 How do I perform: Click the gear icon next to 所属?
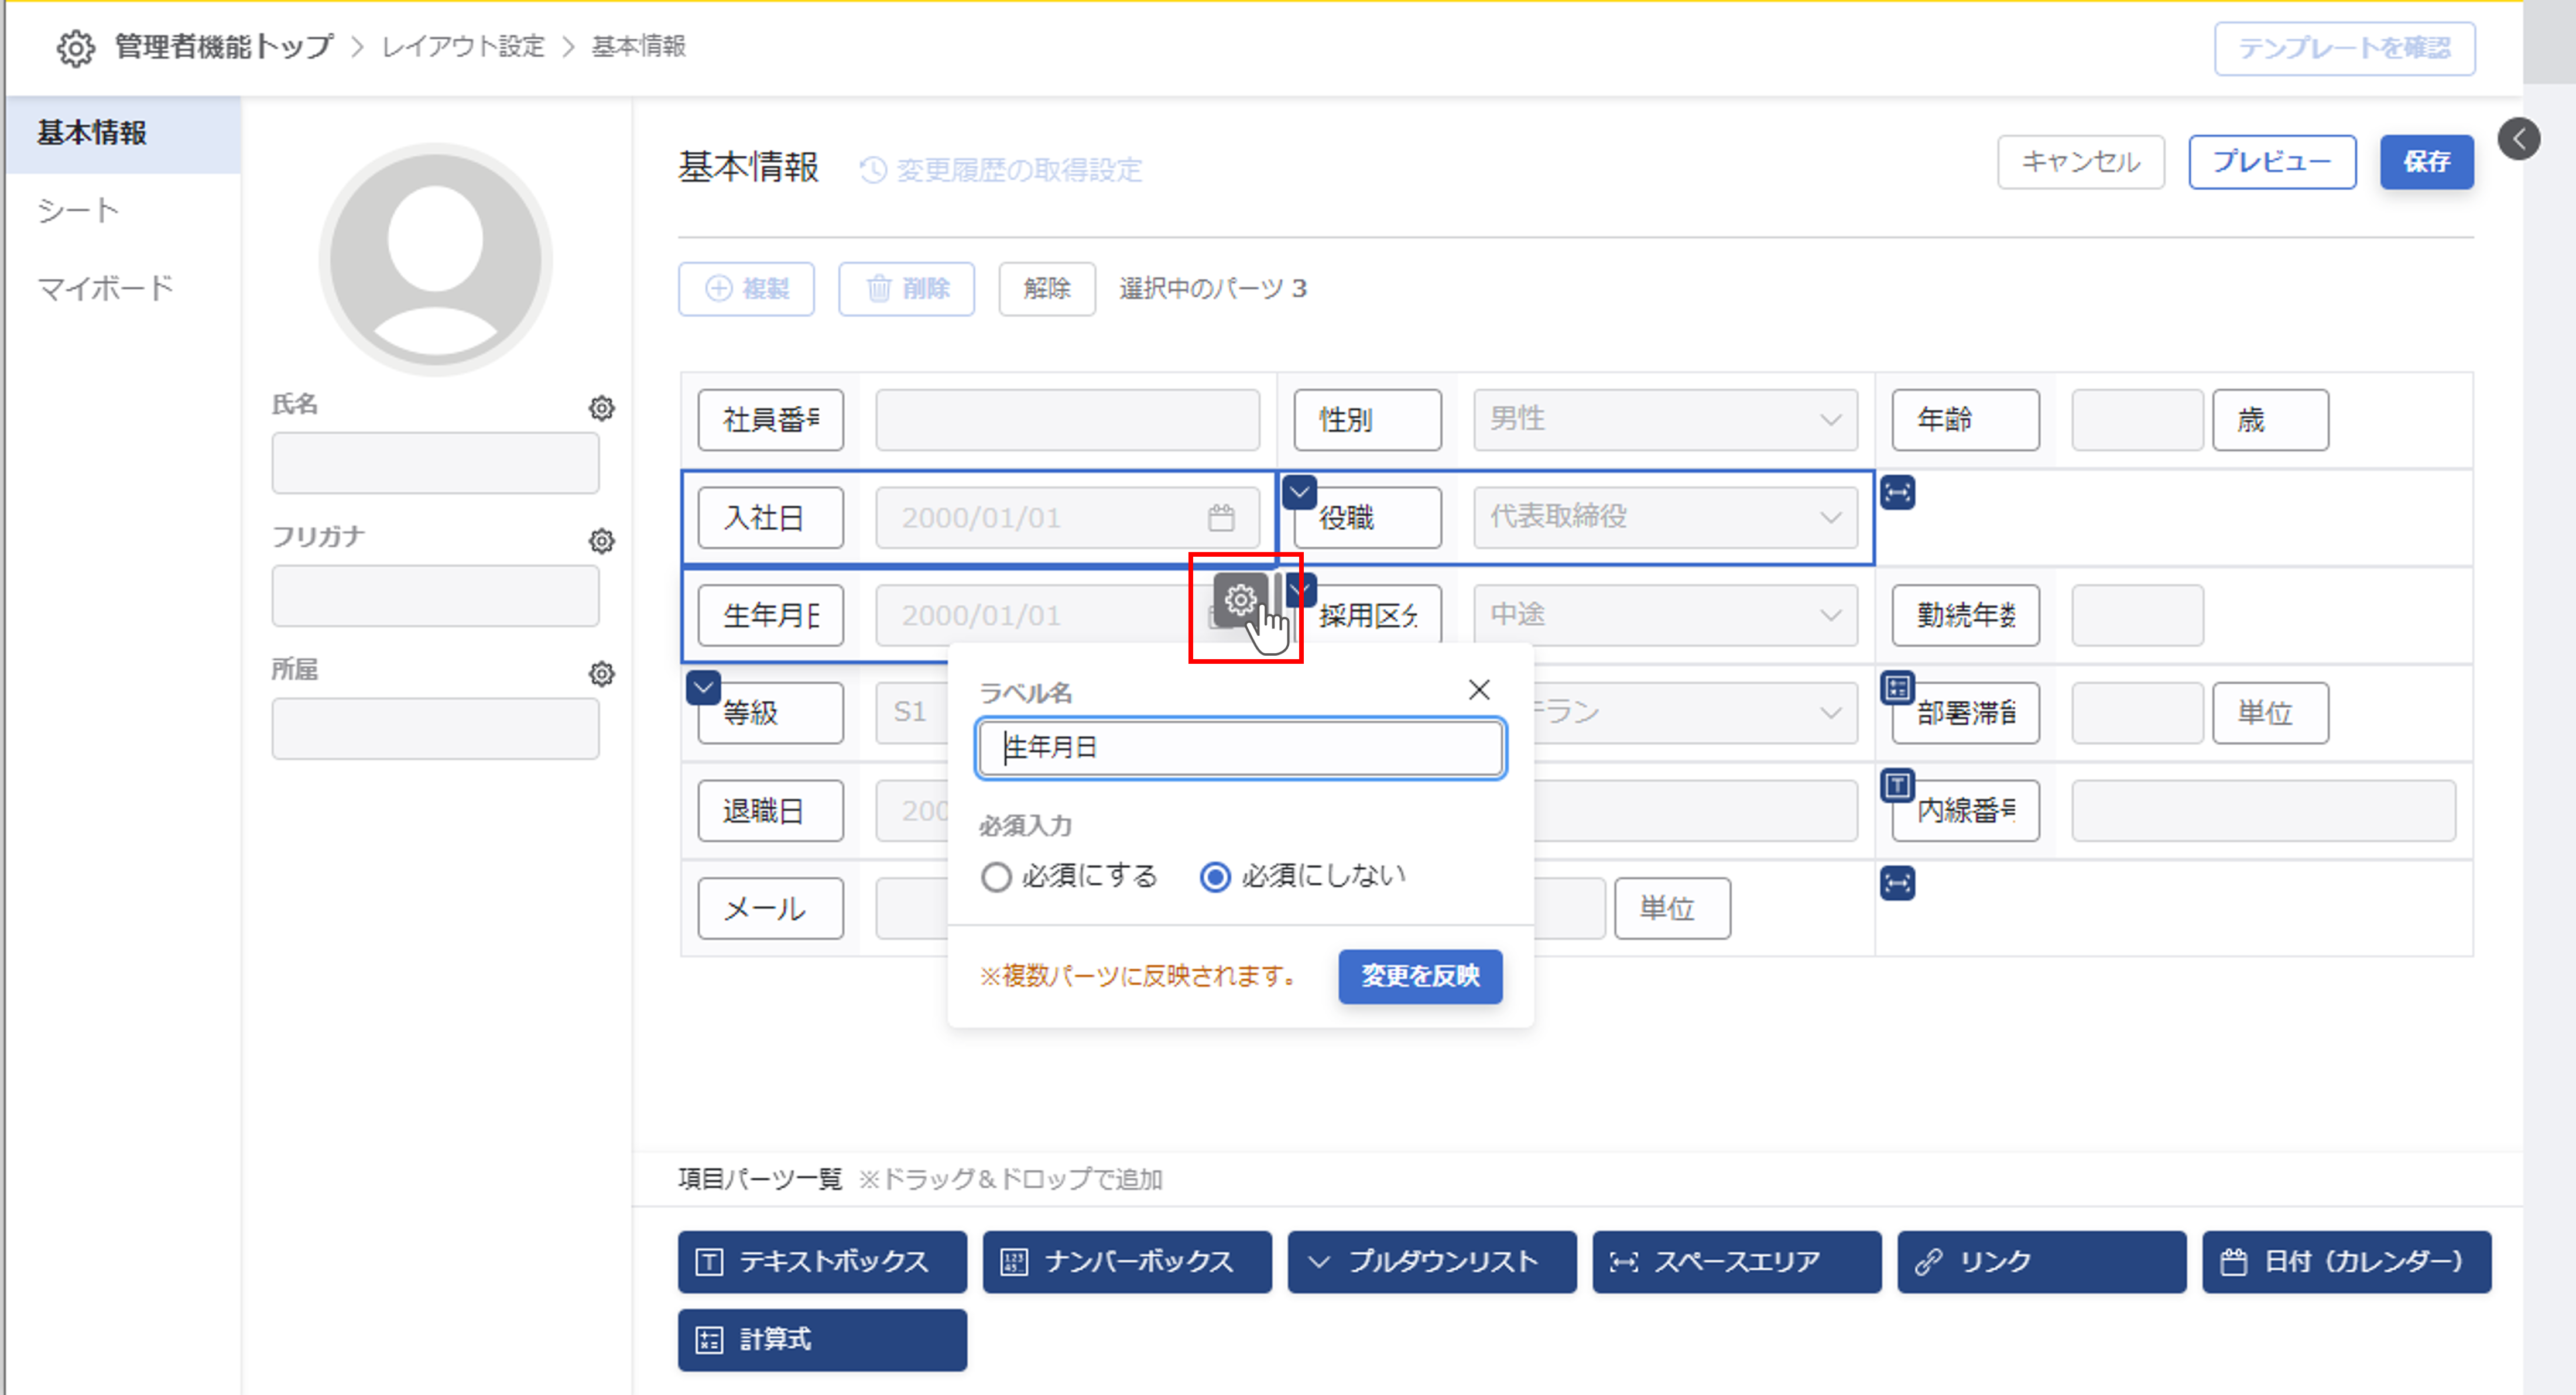601,674
